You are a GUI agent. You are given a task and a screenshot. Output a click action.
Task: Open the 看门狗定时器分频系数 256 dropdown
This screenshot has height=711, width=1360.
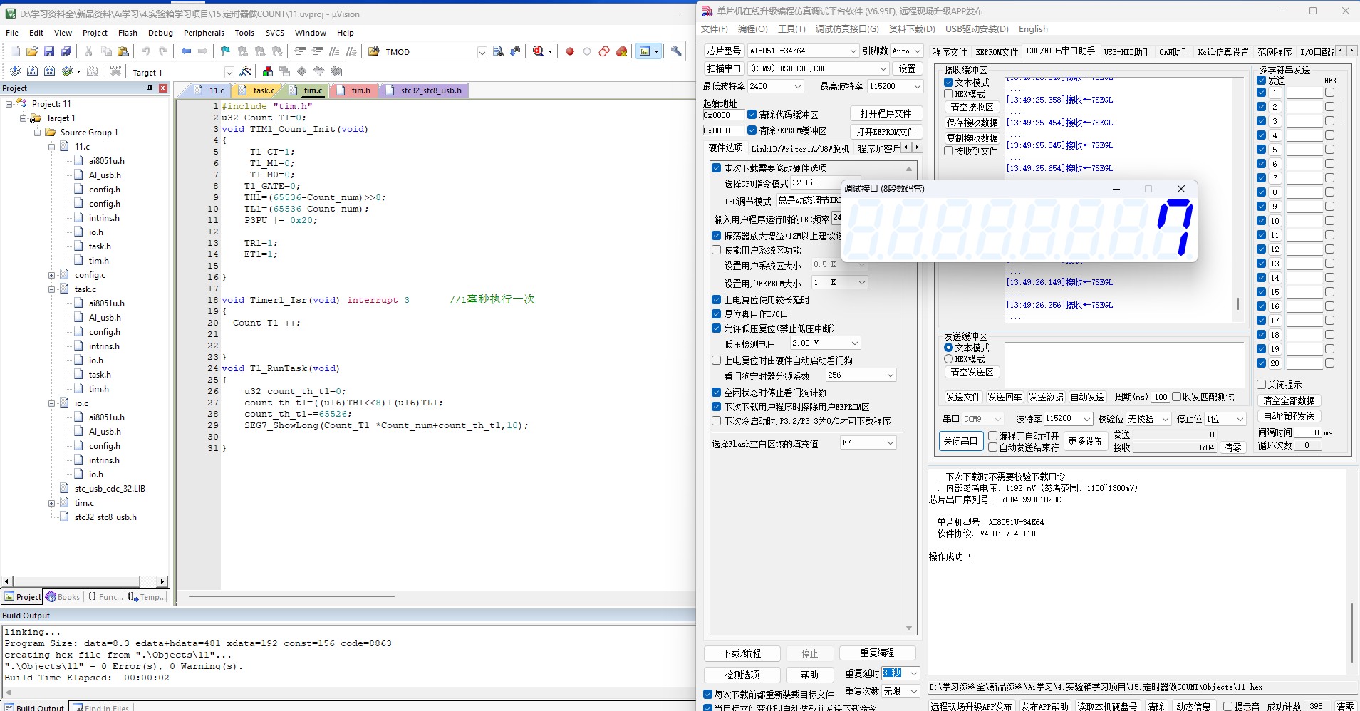click(x=890, y=375)
